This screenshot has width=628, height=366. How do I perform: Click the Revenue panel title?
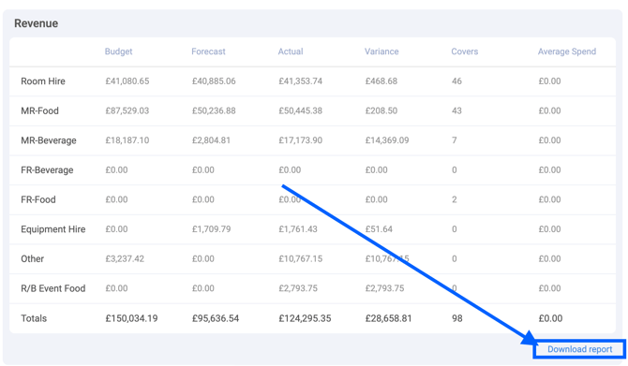(x=36, y=23)
